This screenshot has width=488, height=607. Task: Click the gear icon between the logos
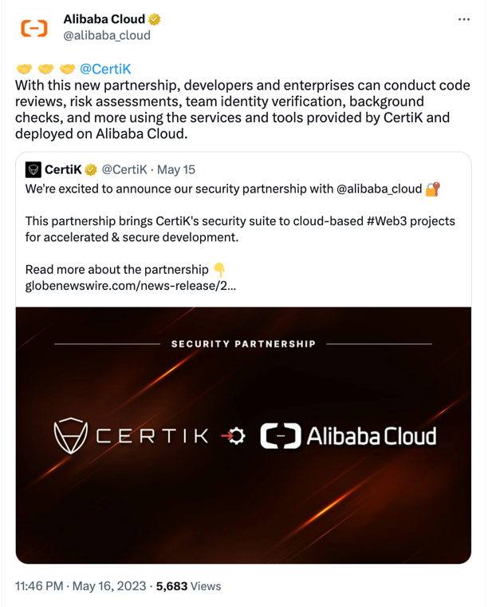237,437
